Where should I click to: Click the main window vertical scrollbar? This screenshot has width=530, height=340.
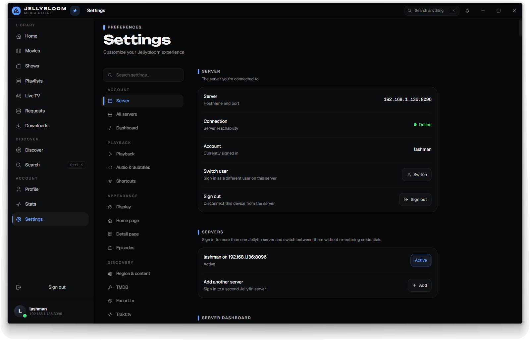(x=520, y=28)
